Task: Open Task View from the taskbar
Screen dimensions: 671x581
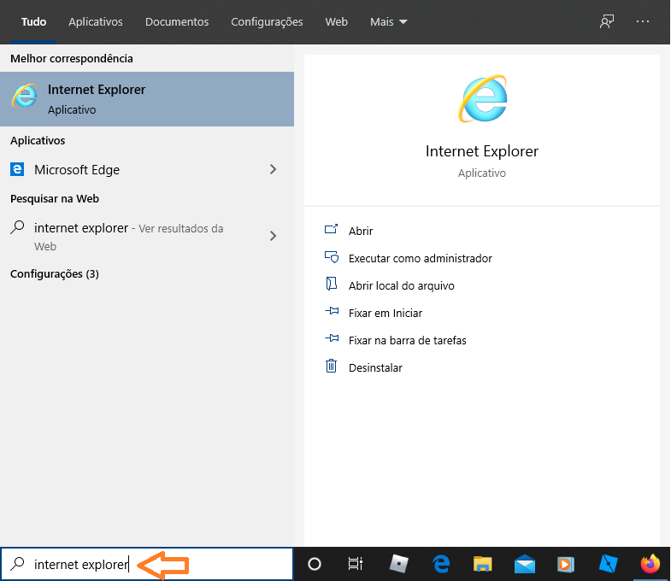Action: pos(356,564)
